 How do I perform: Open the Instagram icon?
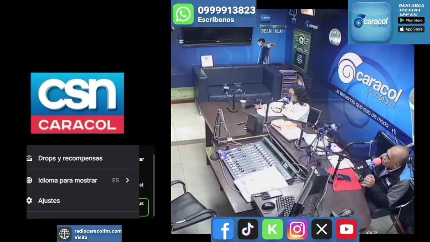(297, 229)
